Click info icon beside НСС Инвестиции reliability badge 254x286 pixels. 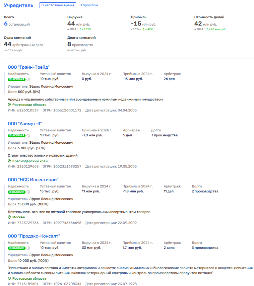[x=28, y=192]
